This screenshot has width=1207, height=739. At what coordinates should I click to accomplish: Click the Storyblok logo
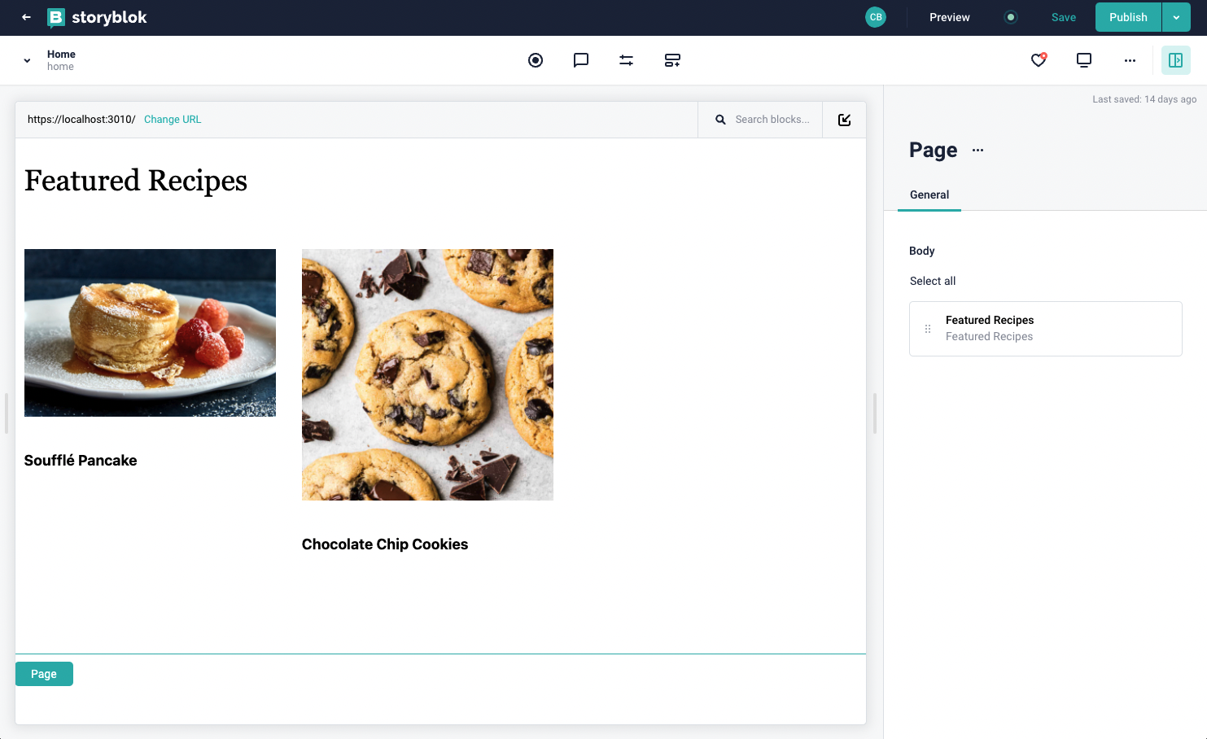tap(97, 17)
